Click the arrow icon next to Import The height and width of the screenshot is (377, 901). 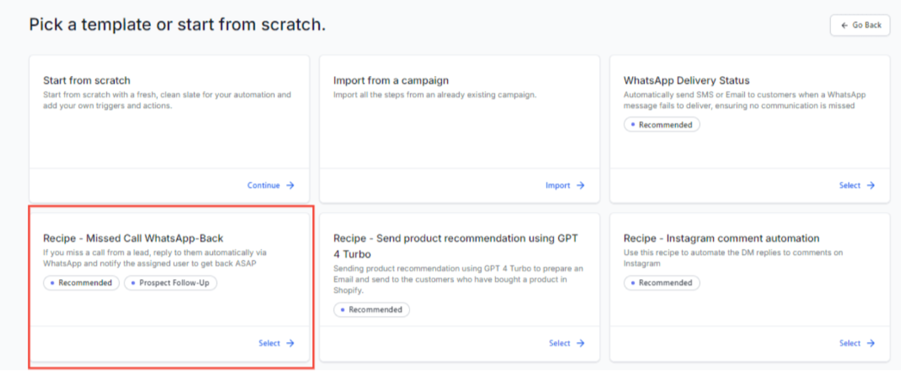pyautogui.click(x=580, y=185)
